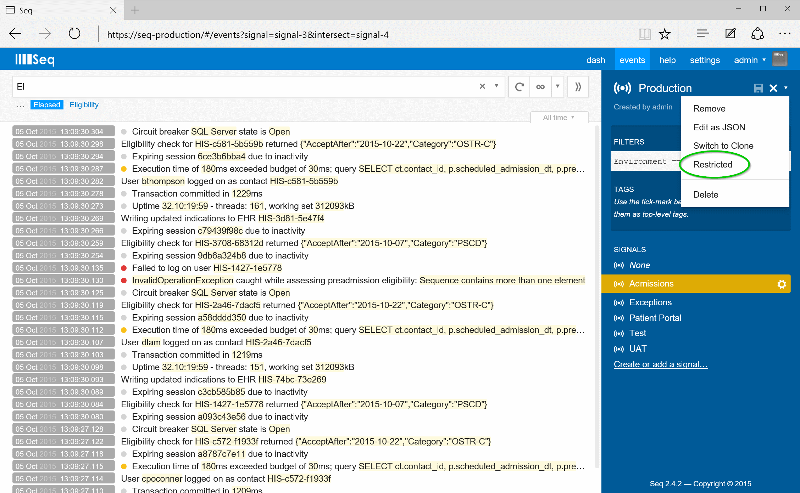
Task: Click the Create or add a signal link
Action: click(x=661, y=364)
